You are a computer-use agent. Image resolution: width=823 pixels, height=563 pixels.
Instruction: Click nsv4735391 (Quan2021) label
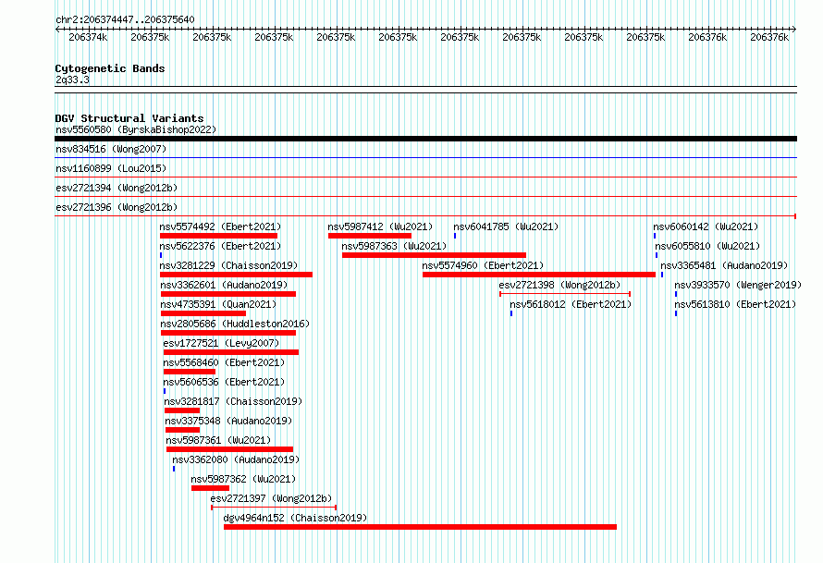coord(218,304)
